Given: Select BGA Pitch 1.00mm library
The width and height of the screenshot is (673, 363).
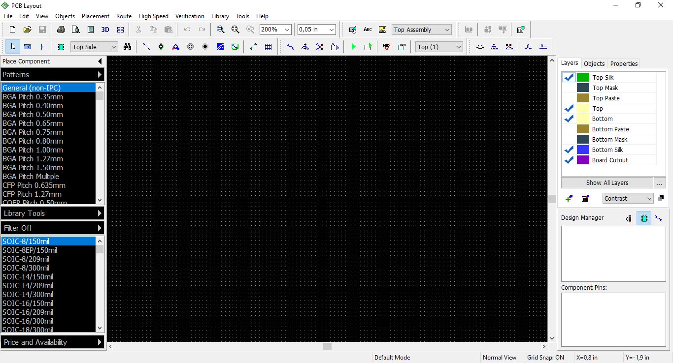Looking at the screenshot, I should 48,150.
